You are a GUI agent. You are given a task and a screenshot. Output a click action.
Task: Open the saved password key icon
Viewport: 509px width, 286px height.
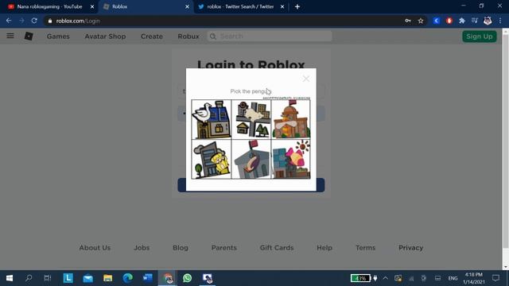coord(408,21)
